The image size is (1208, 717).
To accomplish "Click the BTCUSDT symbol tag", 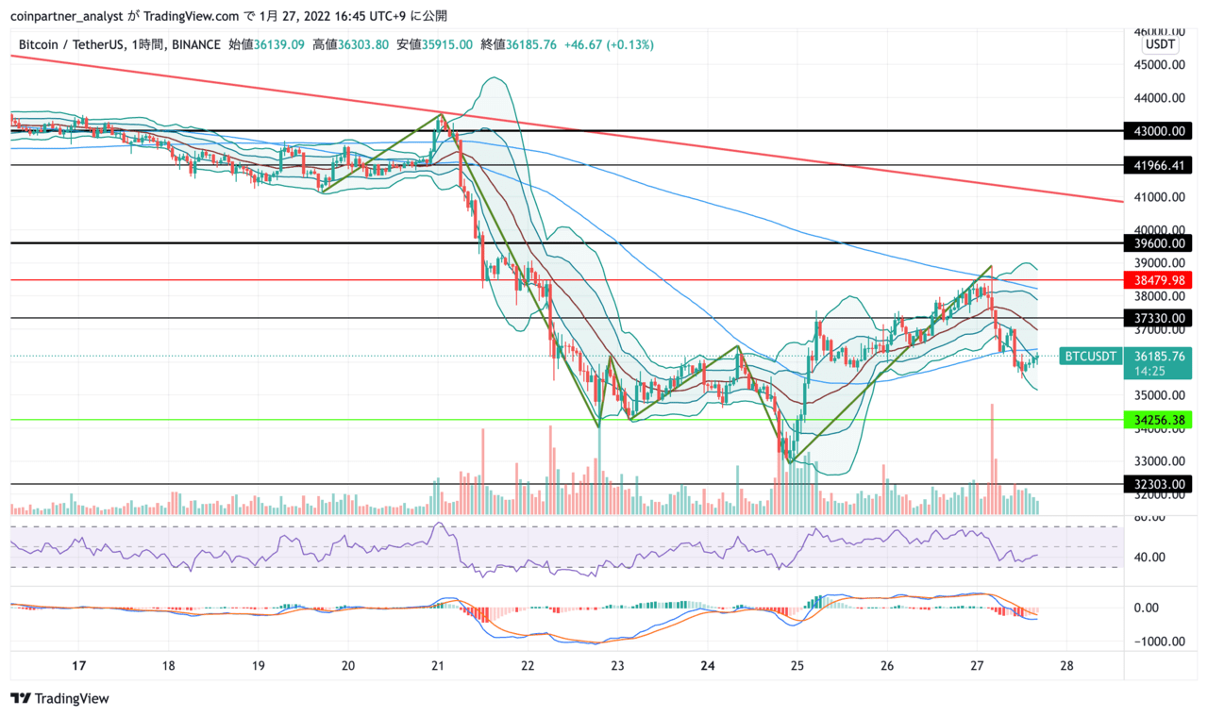I will pyautogui.click(x=1091, y=356).
